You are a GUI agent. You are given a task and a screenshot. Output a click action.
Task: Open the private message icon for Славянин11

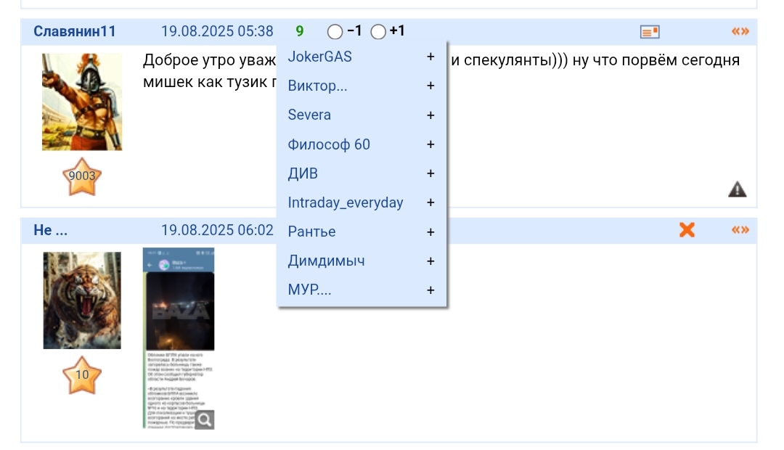click(x=650, y=32)
